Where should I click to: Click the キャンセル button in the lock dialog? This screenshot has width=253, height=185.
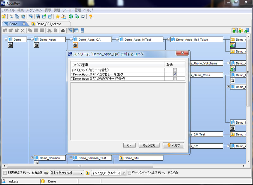point(149,145)
